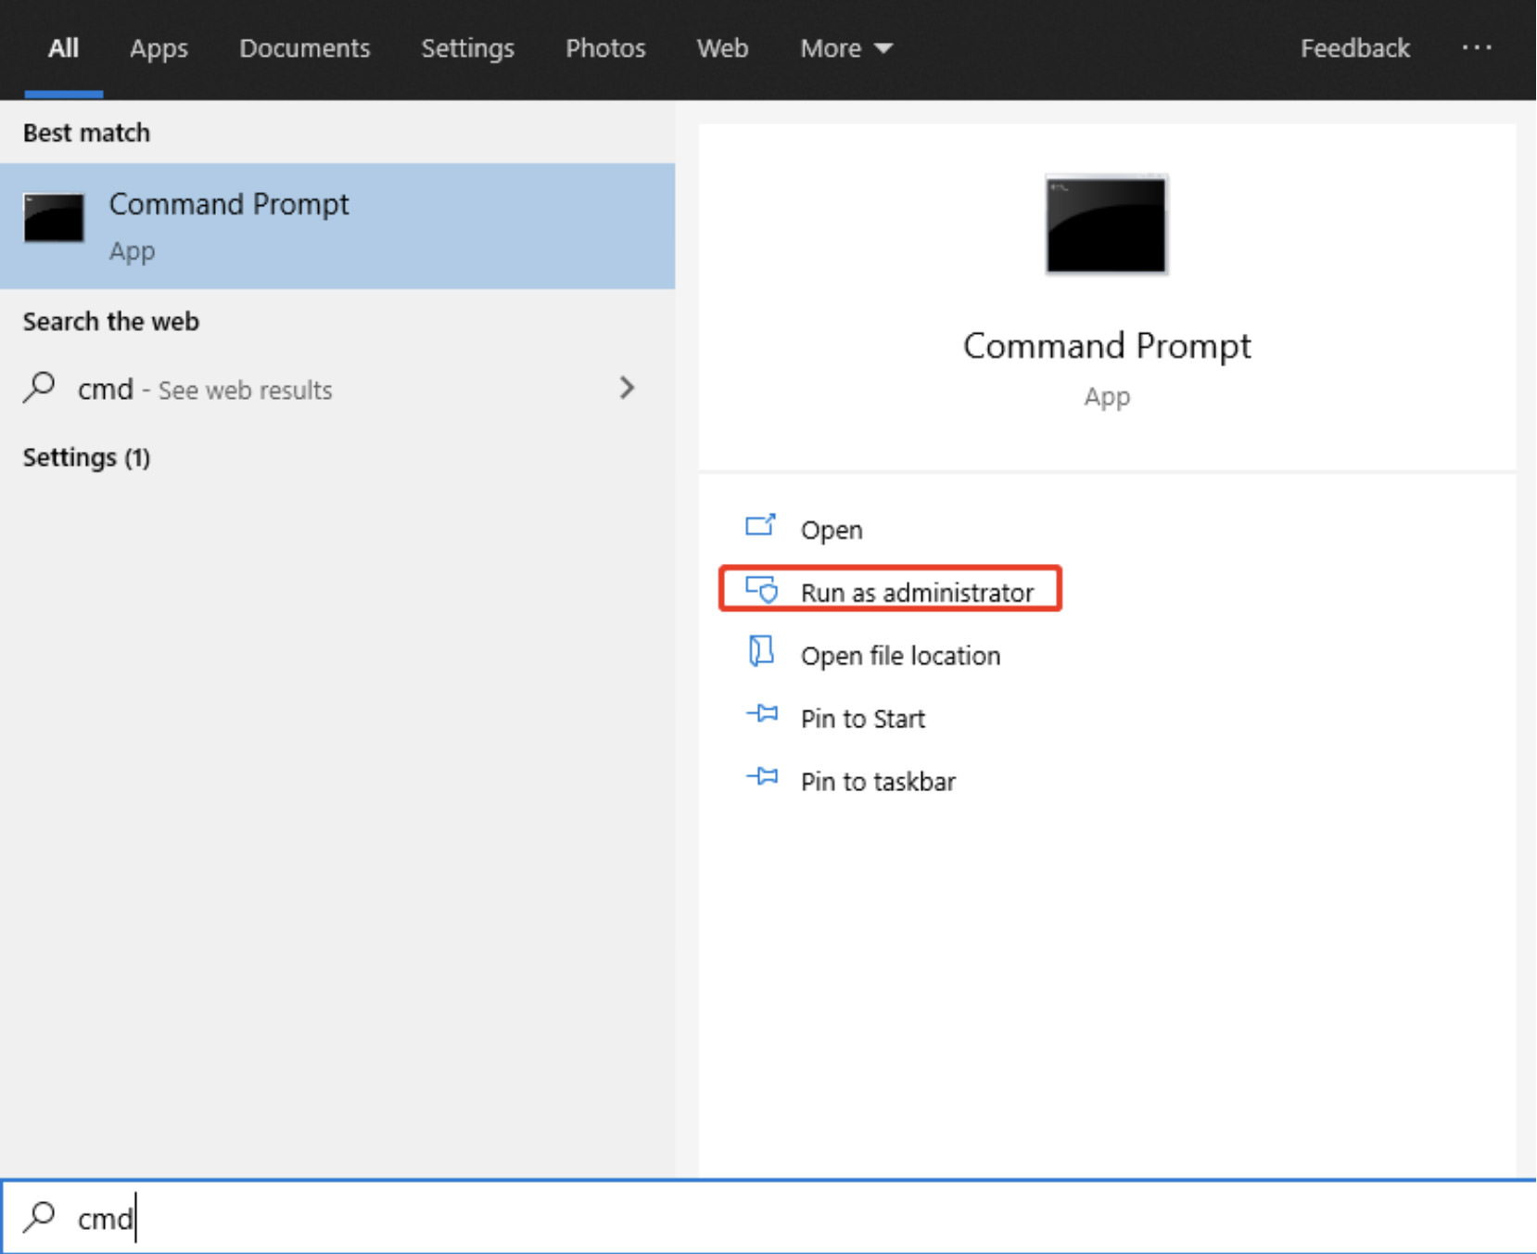This screenshot has width=1537, height=1254.
Task: Switch to the Apps tab
Action: click(x=158, y=48)
